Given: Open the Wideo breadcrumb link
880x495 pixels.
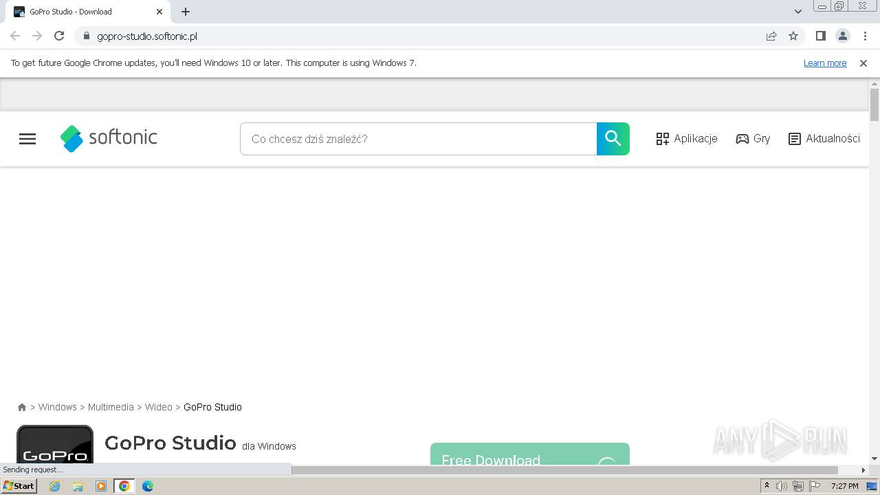Looking at the screenshot, I should point(159,407).
